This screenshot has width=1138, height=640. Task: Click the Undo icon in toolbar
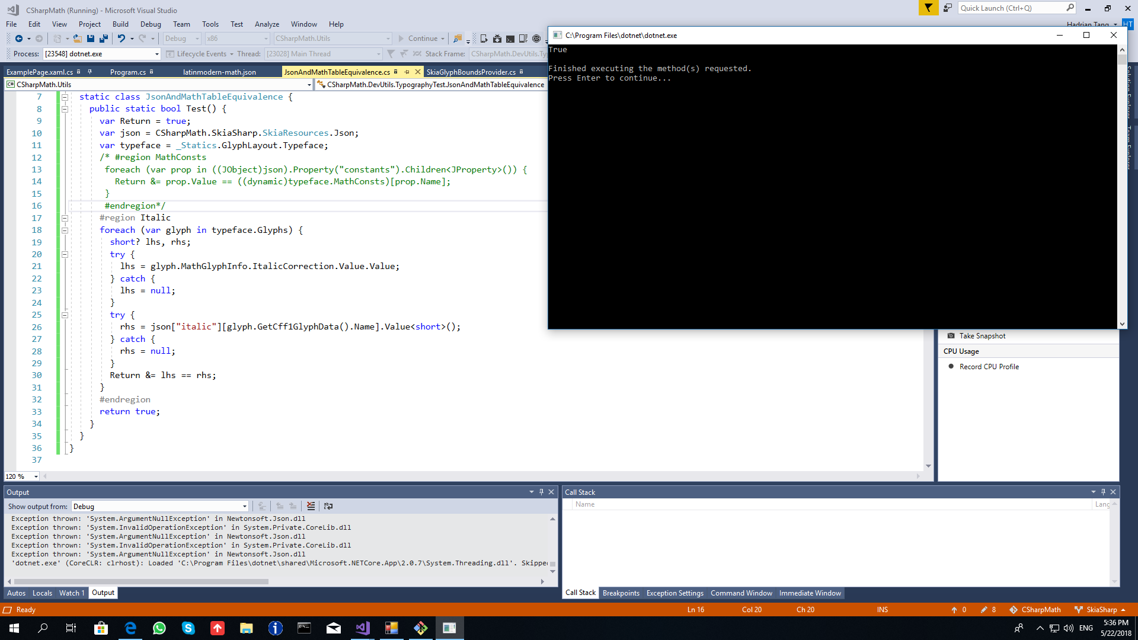point(121,39)
